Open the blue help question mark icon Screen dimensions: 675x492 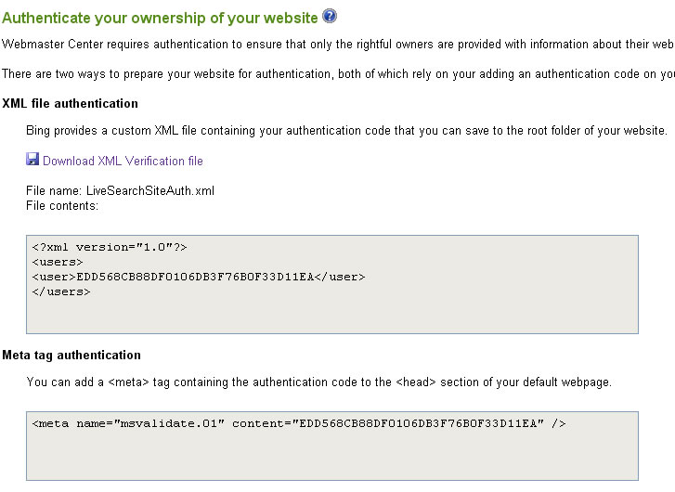pyautogui.click(x=330, y=17)
